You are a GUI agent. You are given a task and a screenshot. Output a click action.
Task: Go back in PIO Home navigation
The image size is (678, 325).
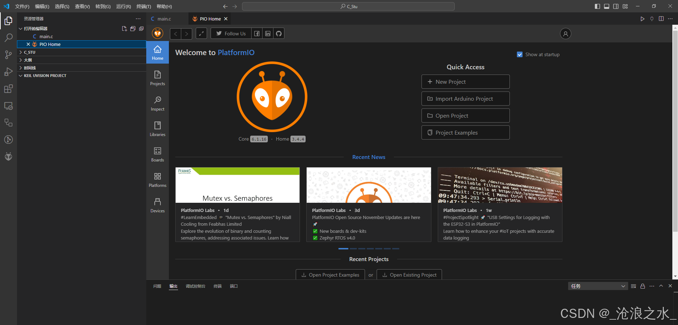point(176,34)
